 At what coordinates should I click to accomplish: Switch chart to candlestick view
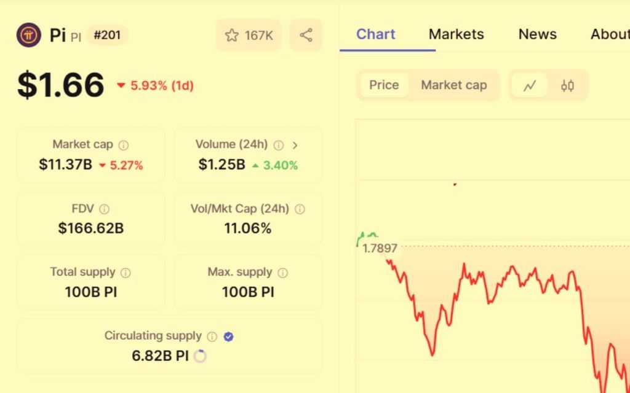pos(567,85)
